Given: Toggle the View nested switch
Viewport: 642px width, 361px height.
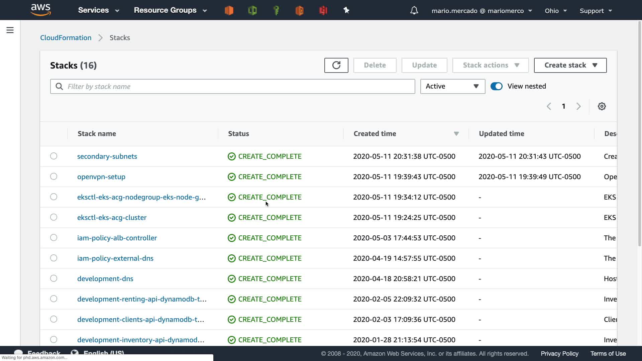Looking at the screenshot, I should point(496,86).
